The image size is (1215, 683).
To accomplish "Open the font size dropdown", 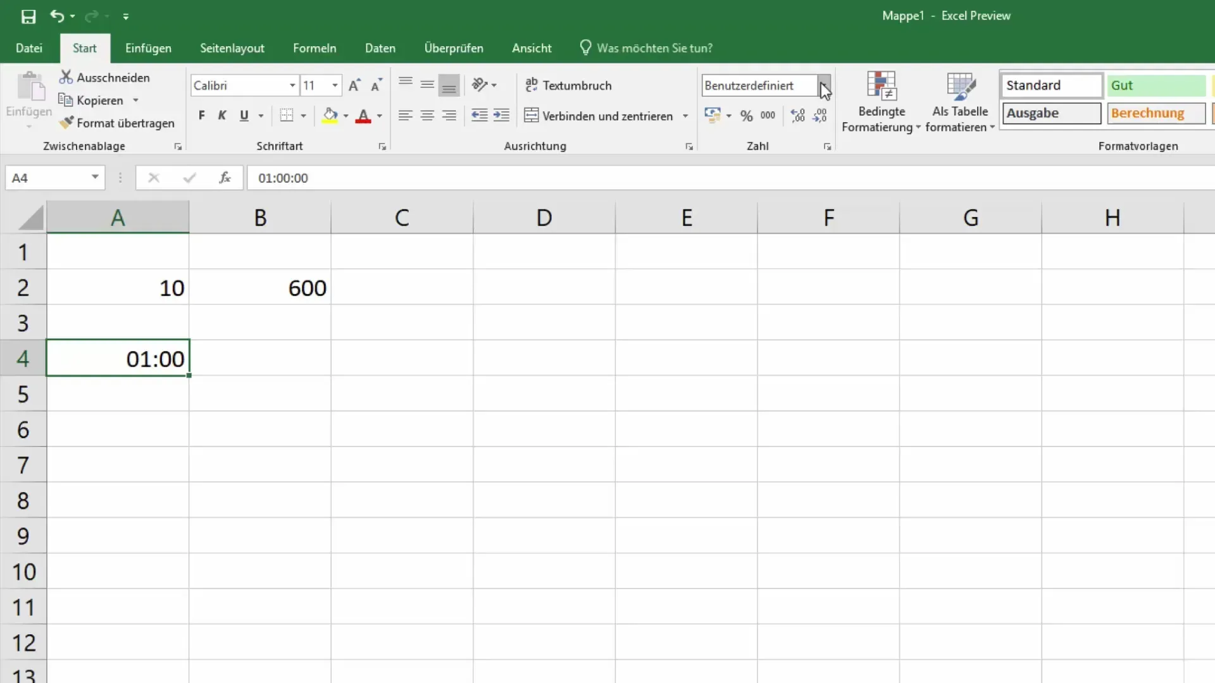I will (x=335, y=85).
